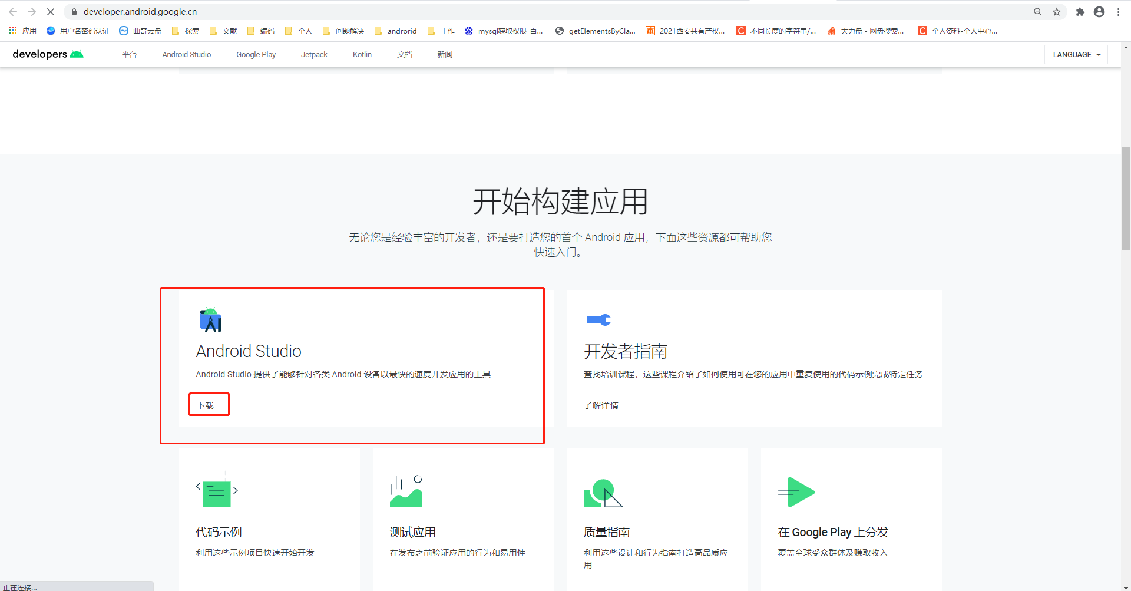
Task: Click the Android developers logo
Action: 48,54
